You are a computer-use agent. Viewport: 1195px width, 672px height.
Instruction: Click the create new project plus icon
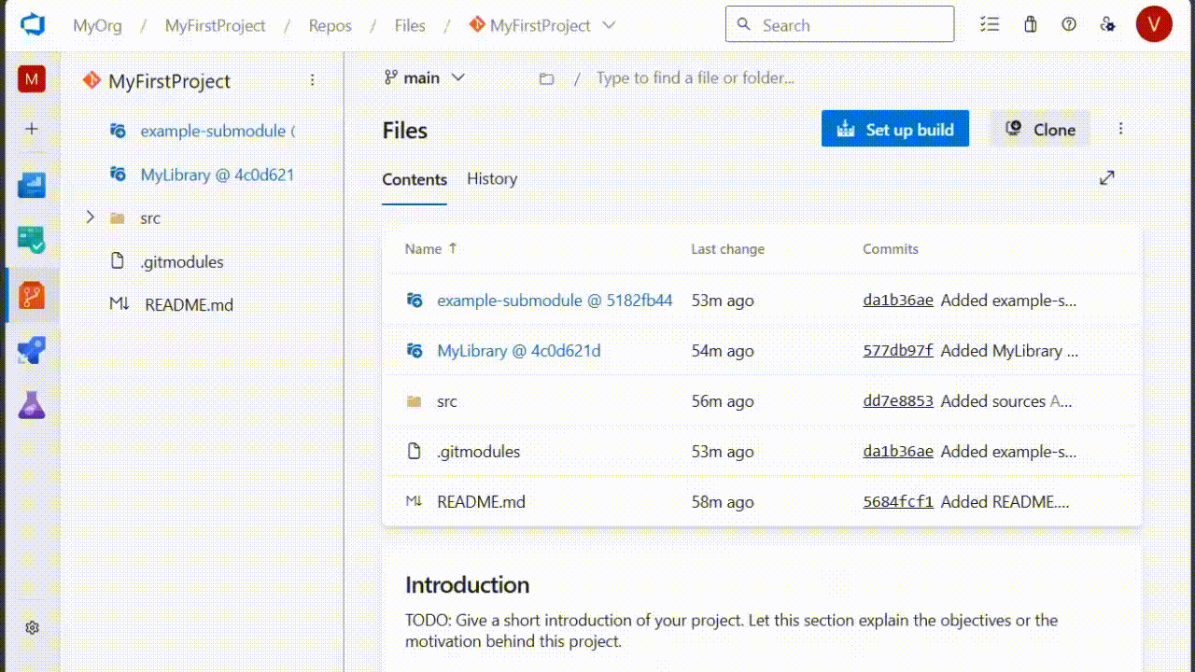click(32, 129)
